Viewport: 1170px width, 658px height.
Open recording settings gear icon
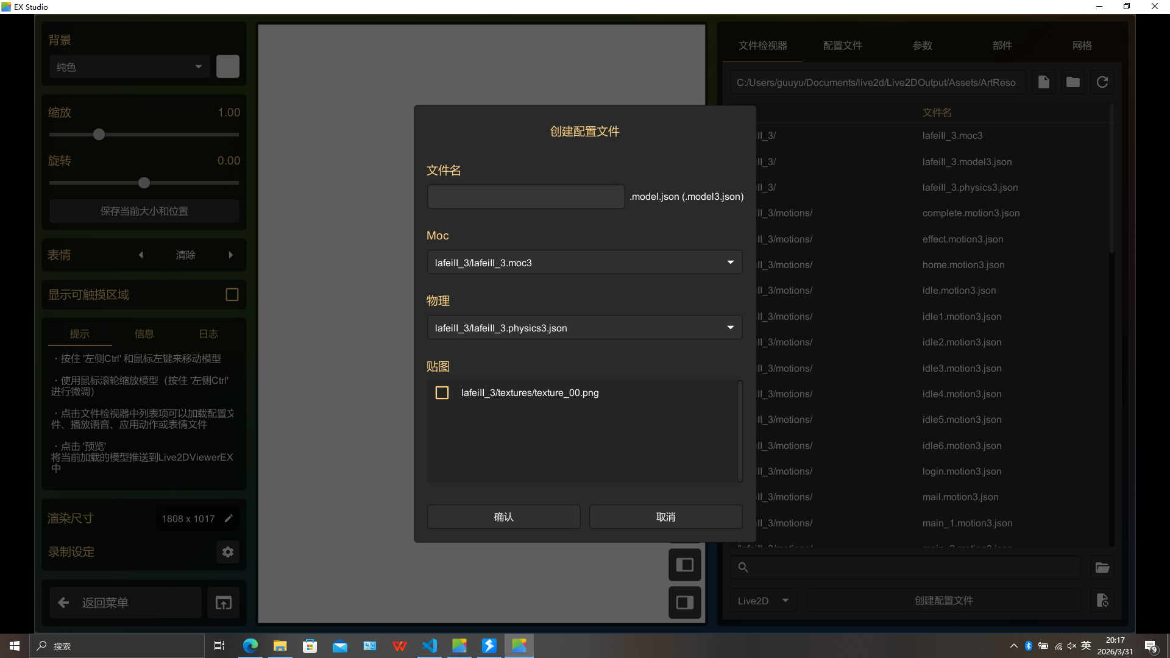[228, 552]
